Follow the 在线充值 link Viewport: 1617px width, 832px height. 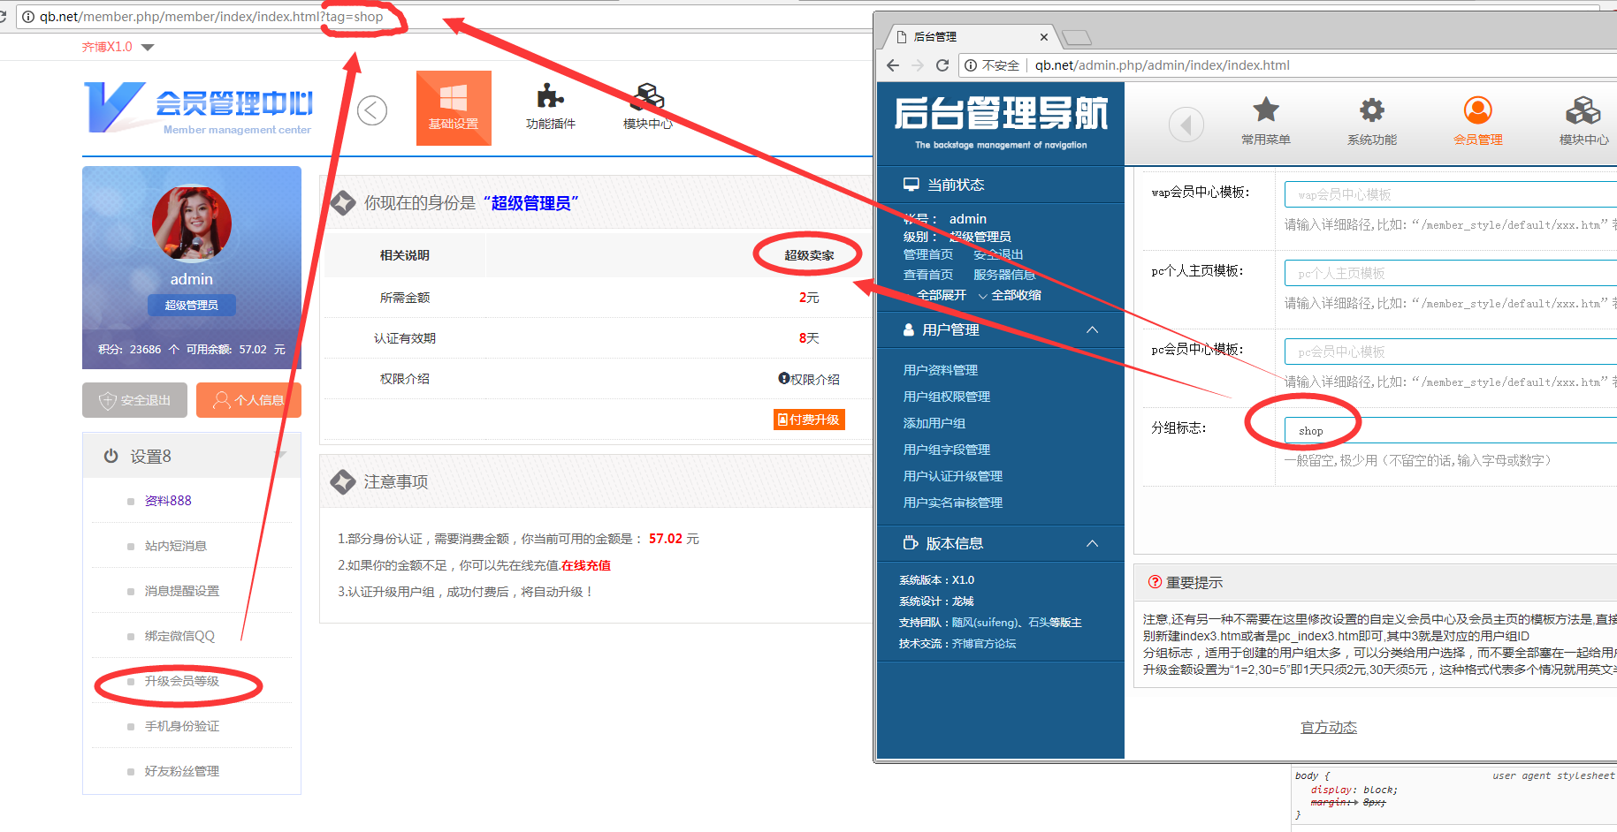point(585,565)
